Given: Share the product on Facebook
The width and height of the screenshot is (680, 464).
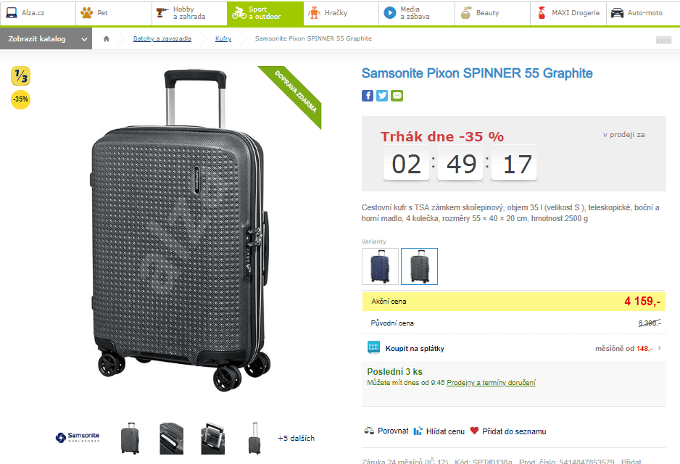Looking at the screenshot, I should tap(368, 95).
